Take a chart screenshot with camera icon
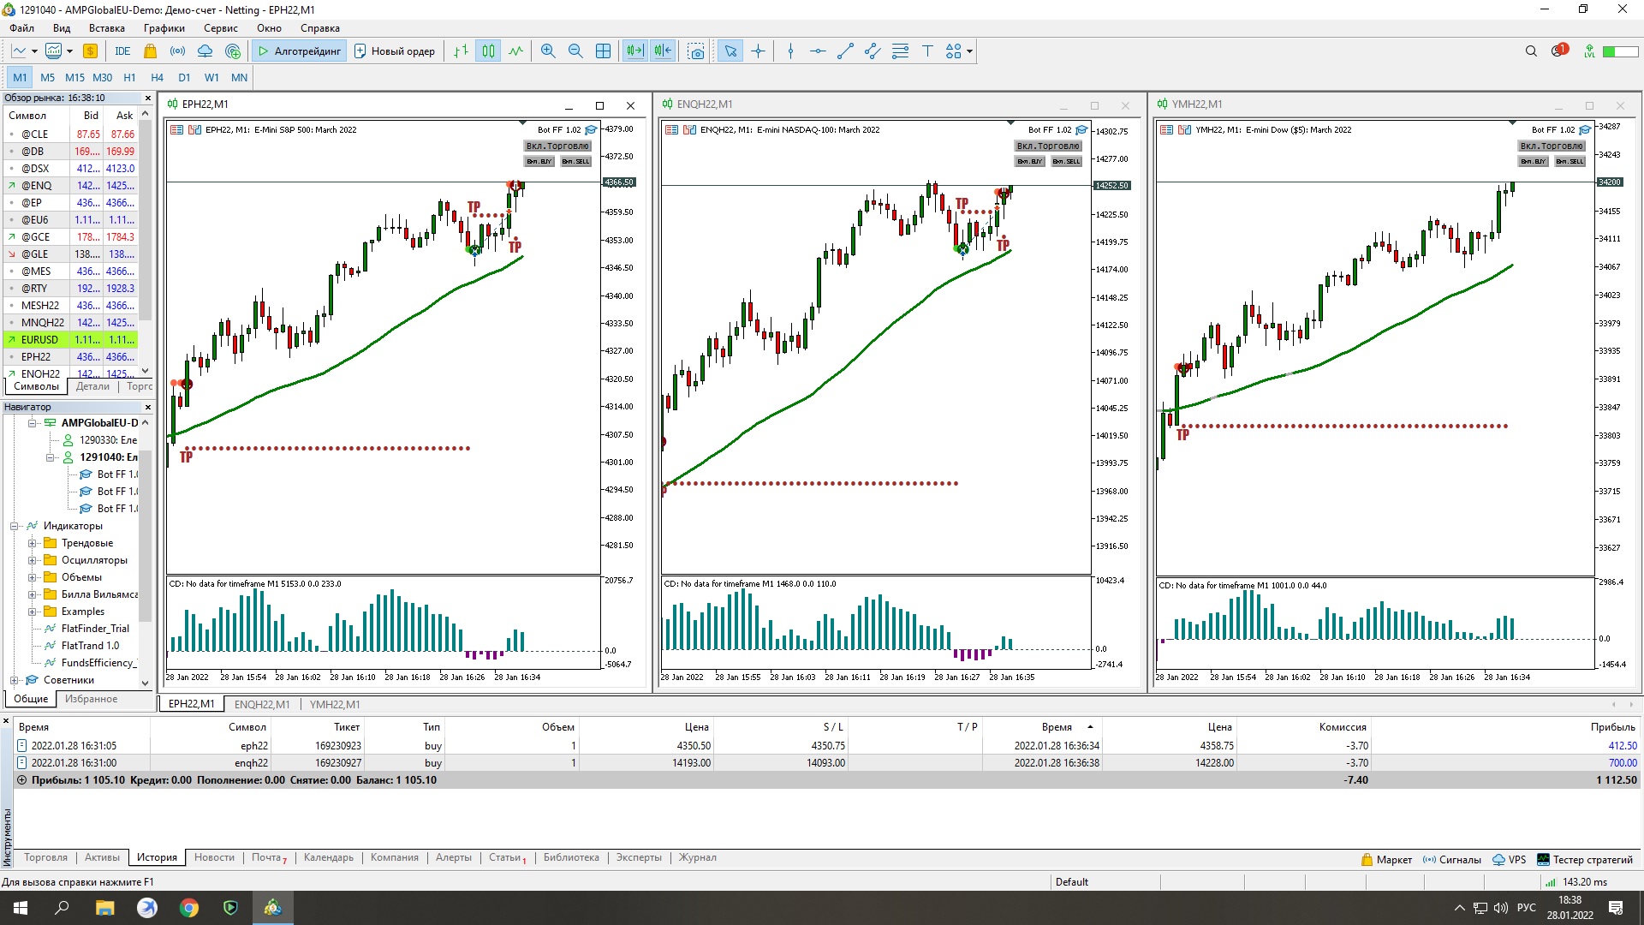 [696, 51]
